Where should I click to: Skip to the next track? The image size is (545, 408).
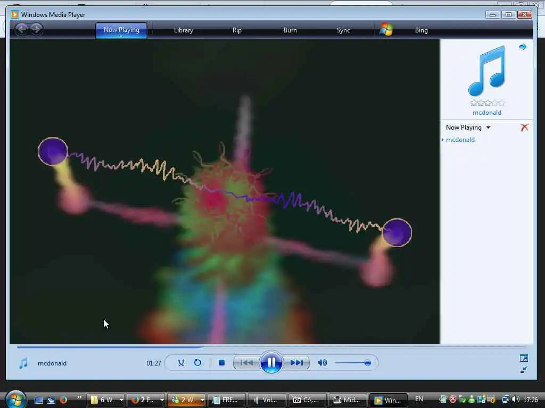296,363
